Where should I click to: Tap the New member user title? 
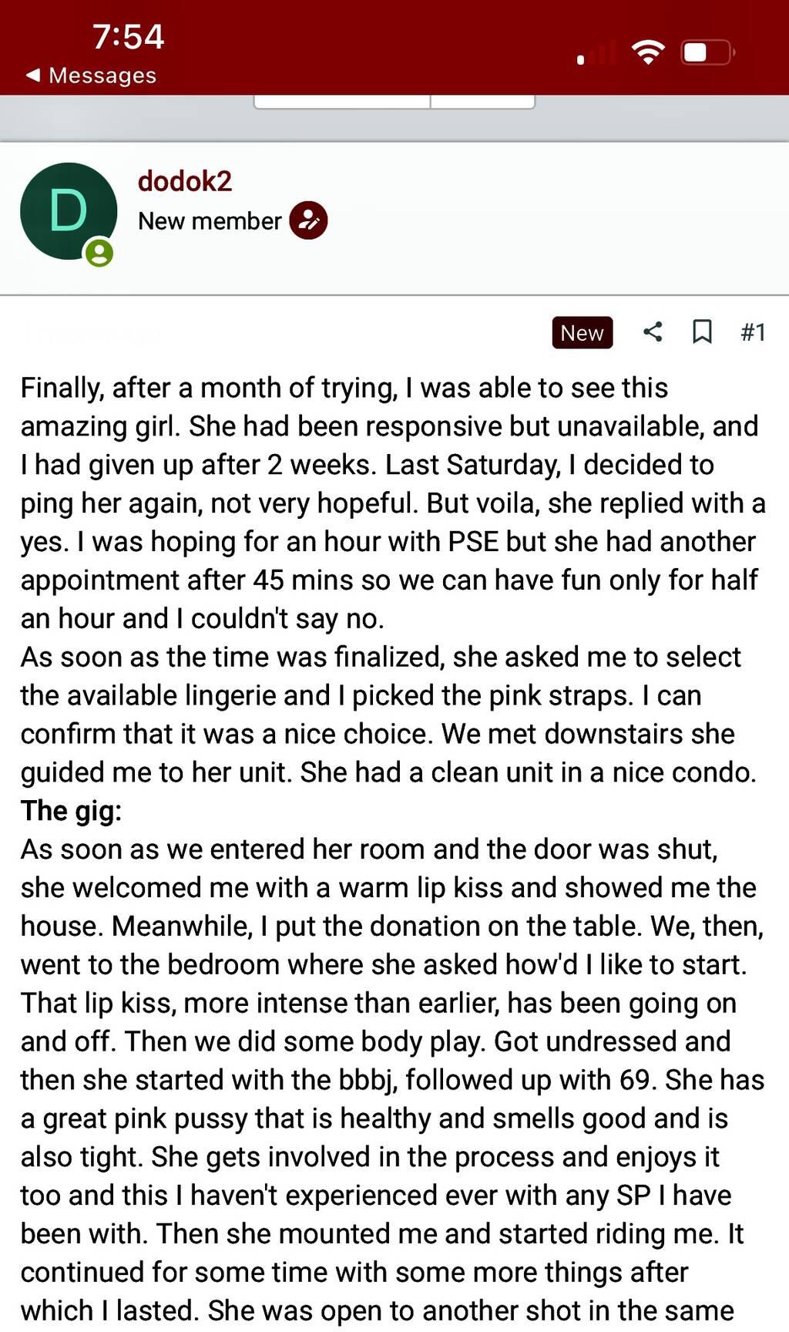pos(210,221)
